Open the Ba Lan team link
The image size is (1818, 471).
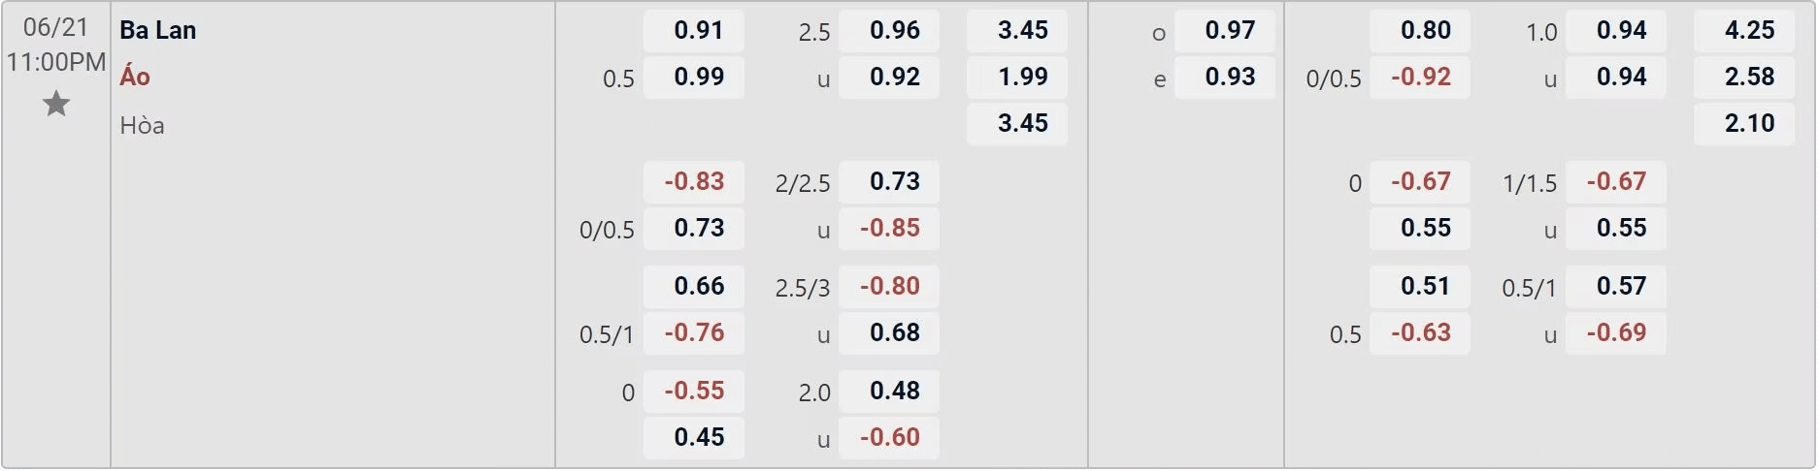(x=158, y=30)
